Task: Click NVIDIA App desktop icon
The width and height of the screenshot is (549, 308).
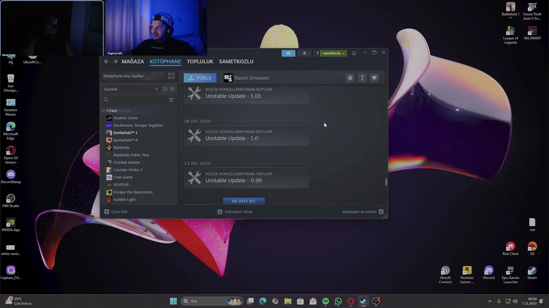Action: tap(11, 225)
